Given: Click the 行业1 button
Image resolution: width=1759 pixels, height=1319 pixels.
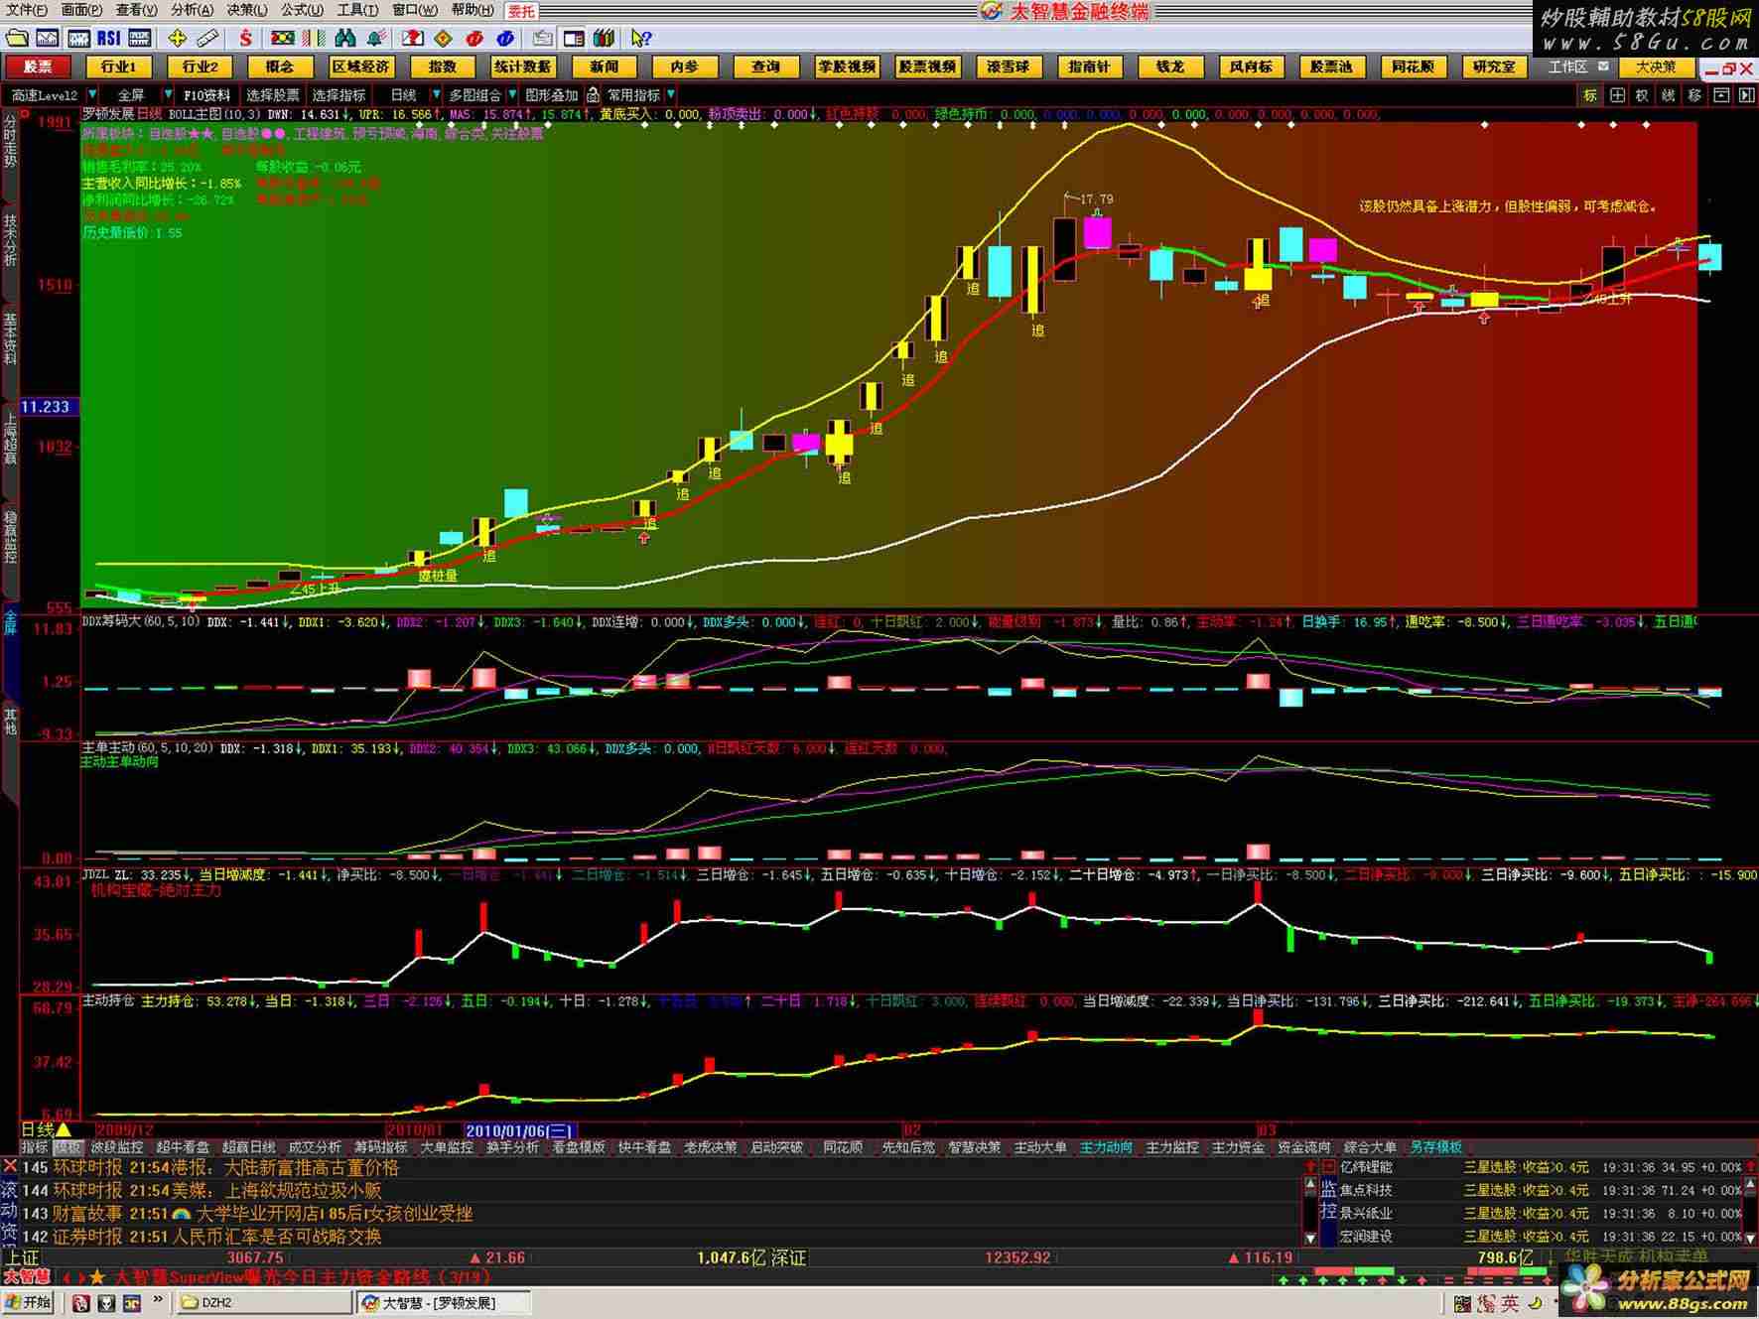Looking at the screenshot, I should coord(118,66).
